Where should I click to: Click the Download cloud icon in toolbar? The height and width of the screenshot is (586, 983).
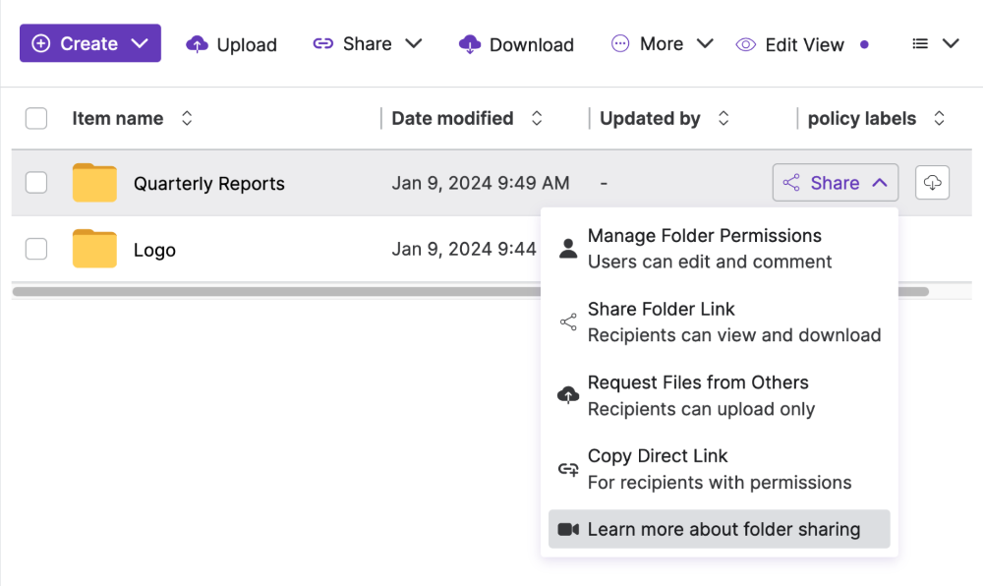470,44
